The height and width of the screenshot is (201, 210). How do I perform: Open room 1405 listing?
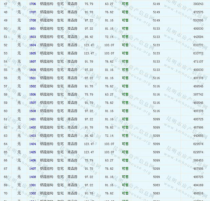point(33,152)
